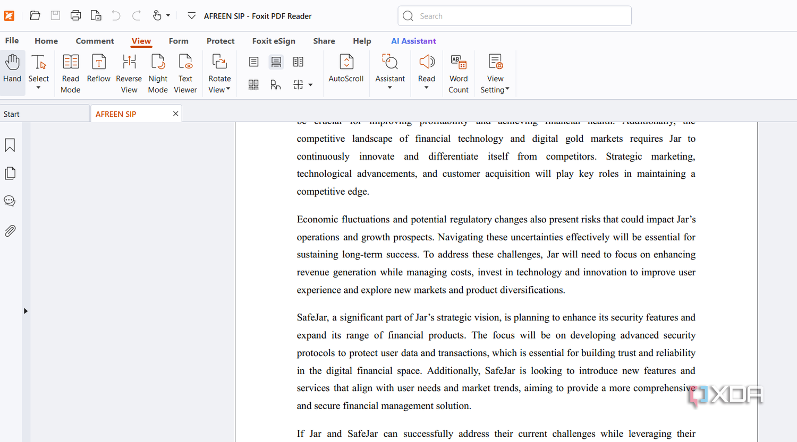Open Read Mode
This screenshot has height=442, width=797.
(71, 73)
